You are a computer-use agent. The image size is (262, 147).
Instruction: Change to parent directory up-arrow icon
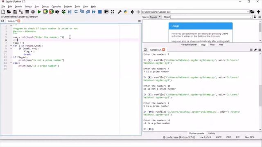(x=258, y=12)
